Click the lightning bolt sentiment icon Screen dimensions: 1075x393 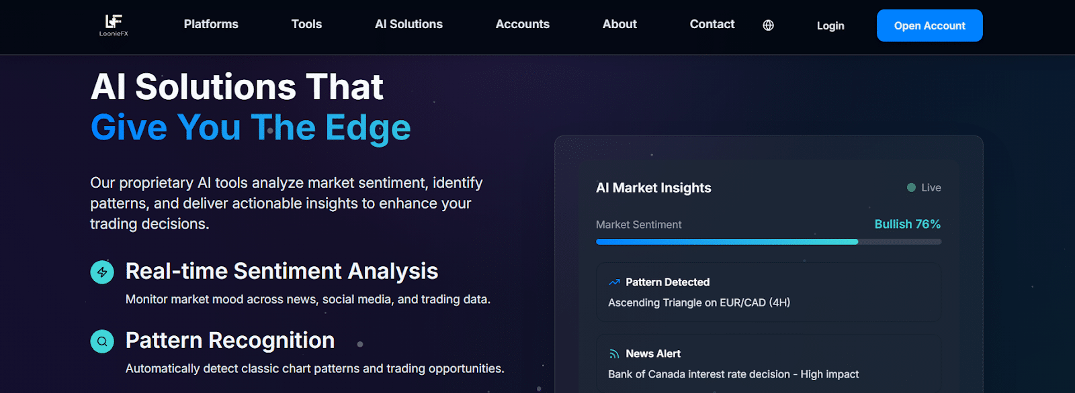point(102,272)
